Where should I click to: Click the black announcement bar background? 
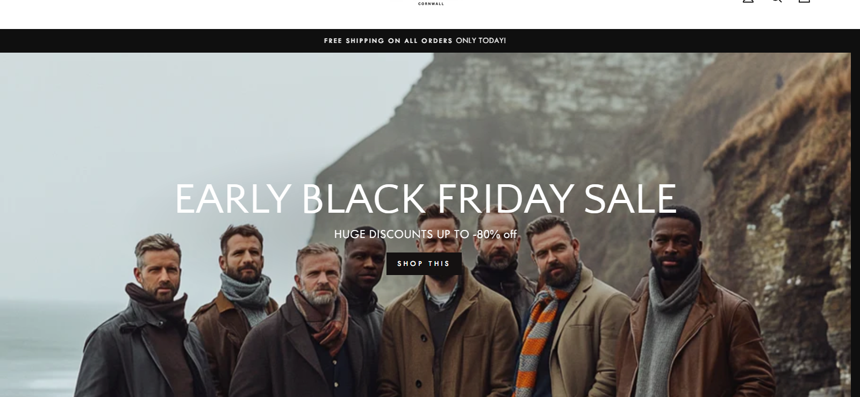(x=161, y=41)
